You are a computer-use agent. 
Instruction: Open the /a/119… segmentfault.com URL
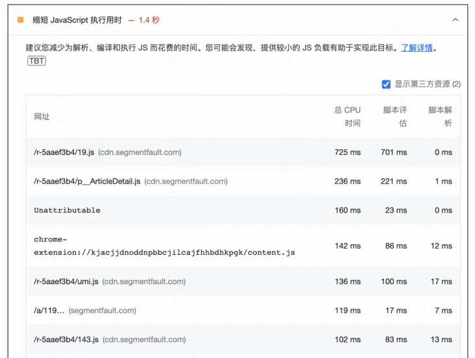point(49,311)
